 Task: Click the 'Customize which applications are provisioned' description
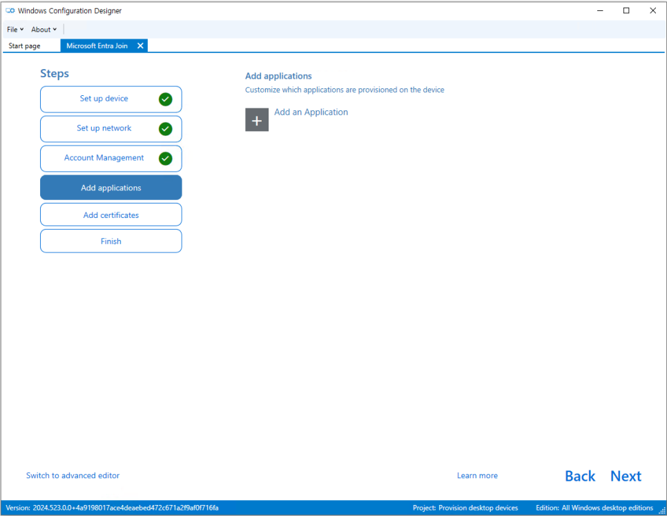(345, 90)
